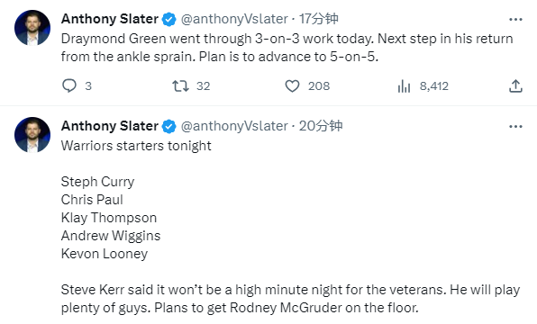Open more options on Warriors starters tweet
The height and width of the screenshot is (324, 537).
pos(515,127)
